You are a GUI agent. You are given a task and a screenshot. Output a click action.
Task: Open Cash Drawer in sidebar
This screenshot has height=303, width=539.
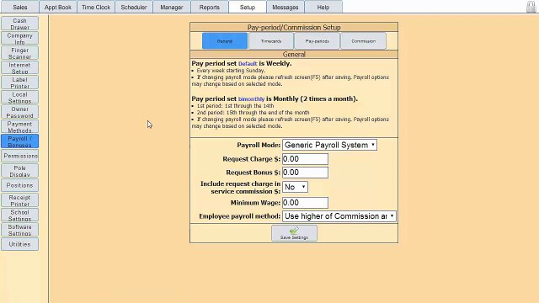(x=19, y=24)
